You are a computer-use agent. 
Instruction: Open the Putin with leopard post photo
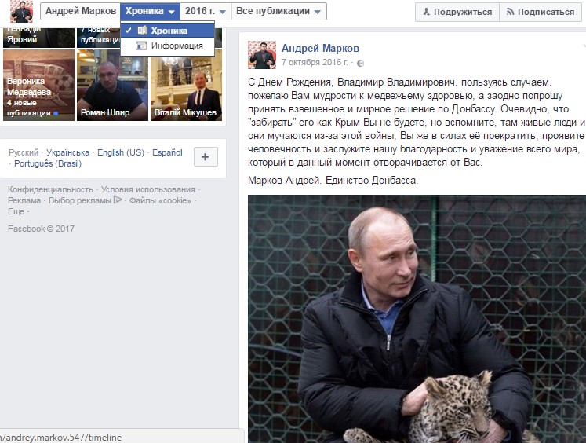(x=417, y=319)
